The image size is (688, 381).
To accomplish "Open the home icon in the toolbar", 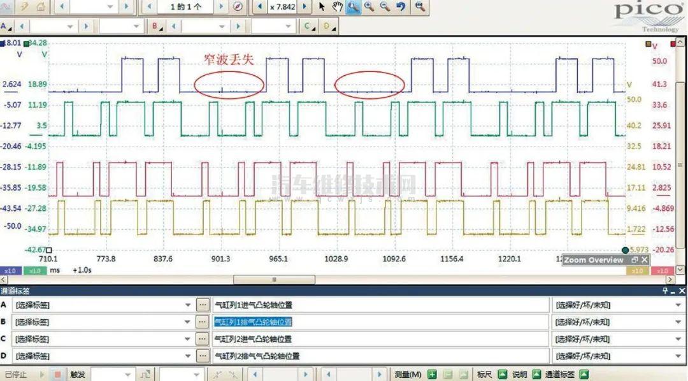I will [41, 7].
